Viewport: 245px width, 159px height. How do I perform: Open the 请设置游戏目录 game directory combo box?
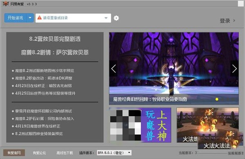point(73,18)
